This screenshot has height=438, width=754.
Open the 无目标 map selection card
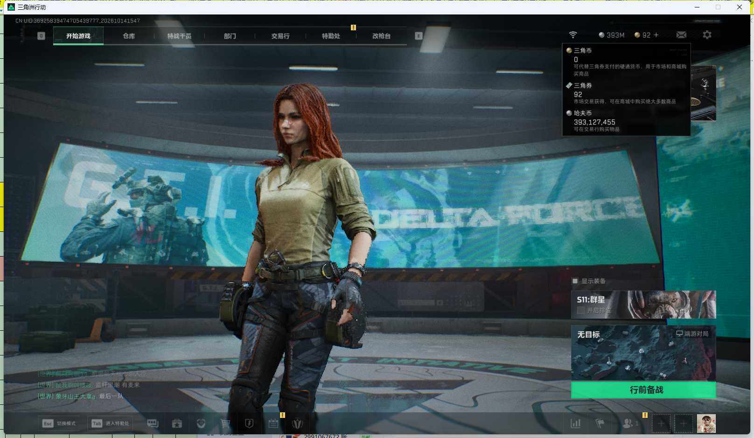coord(643,353)
